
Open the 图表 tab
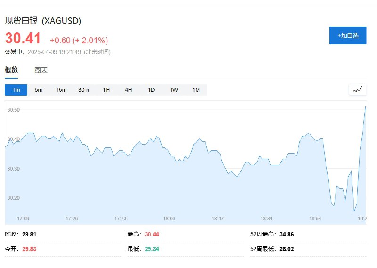41,70
